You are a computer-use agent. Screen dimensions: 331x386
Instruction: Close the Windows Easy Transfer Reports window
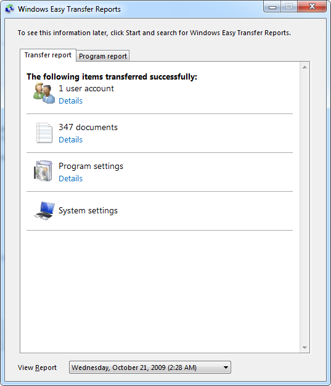click(312, 7)
